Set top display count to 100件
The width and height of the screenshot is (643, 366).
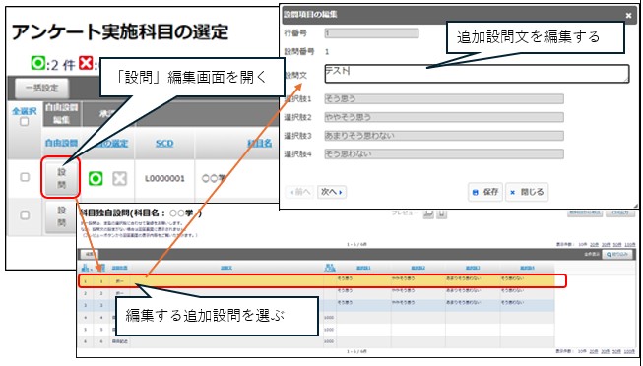coord(629,244)
